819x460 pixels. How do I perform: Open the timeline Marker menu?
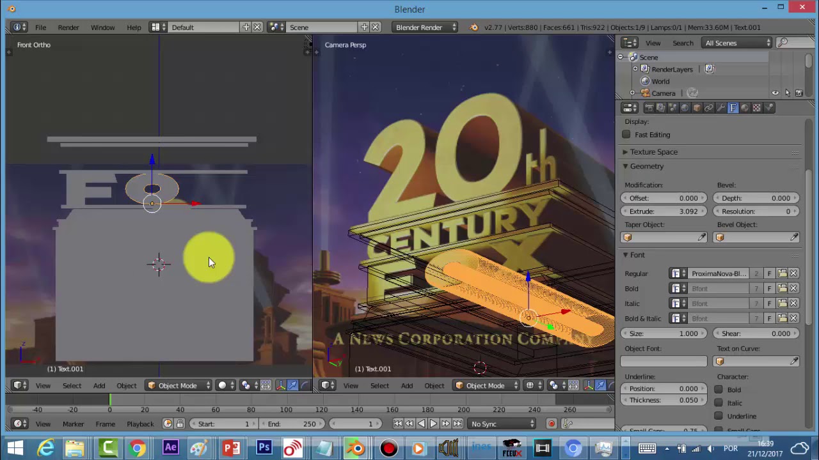[x=73, y=424]
